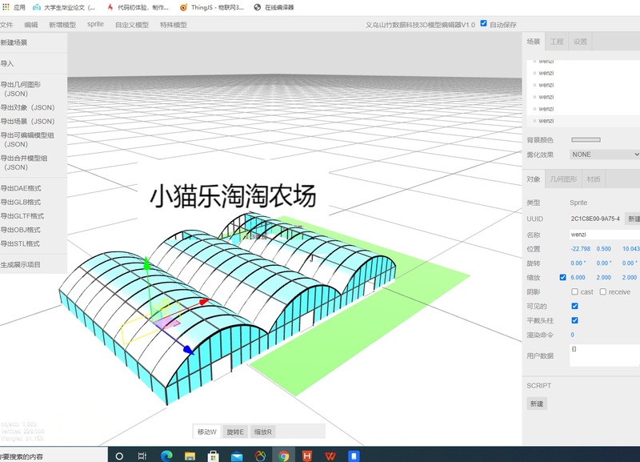Toggle the 缩放 uniform scale lock checkbox
The image size is (640, 462).
(x=563, y=277)
